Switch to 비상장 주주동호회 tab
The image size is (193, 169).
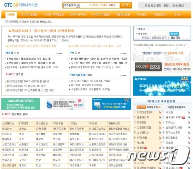(x=176, y=107)
